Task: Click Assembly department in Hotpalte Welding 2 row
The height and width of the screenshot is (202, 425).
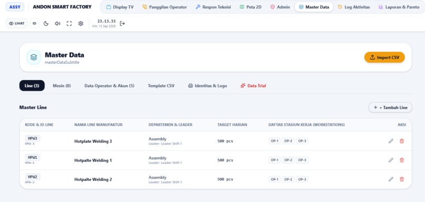Action: 158,177
